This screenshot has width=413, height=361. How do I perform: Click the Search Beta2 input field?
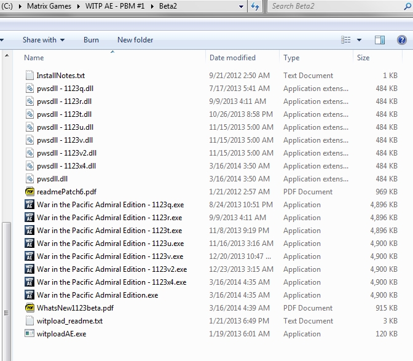point(336,6)
